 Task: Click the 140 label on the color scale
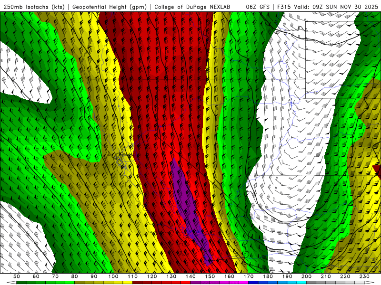[190, 276]
